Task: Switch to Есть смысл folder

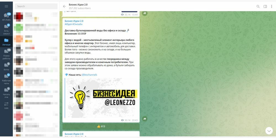Action: coord(6,29)
